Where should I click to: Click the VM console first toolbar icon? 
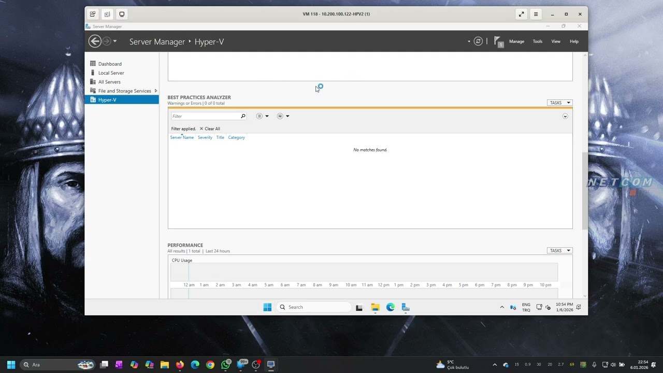pyautogui.click(x=92, y=14)
